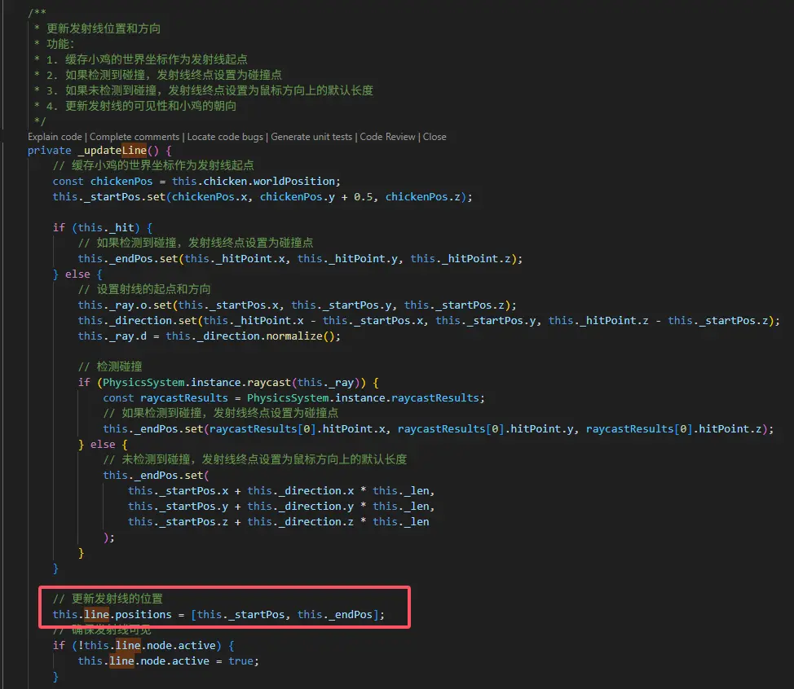Click the raycastResults constant declaration
The width and height of the screenshot is (794, 689).
tap(183, 397)
